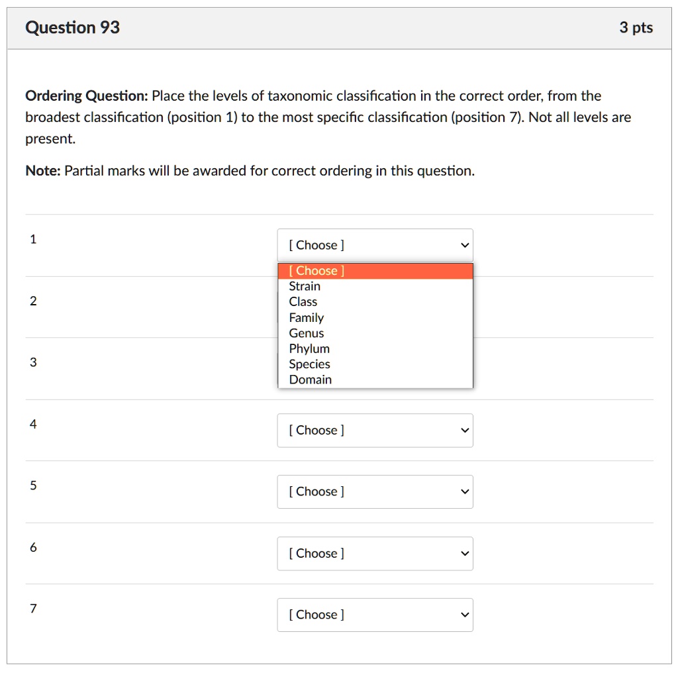The height and width of the screenshot is (673, 678).
Task: Select Strain from the open dropdown list
Action: coord(305,286)
